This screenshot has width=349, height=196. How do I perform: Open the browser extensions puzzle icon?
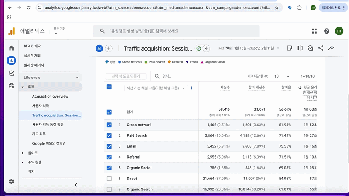299,7
